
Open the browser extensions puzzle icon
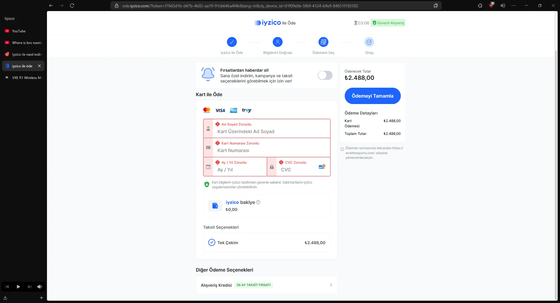pyautogui.click(x=480, y=6)
